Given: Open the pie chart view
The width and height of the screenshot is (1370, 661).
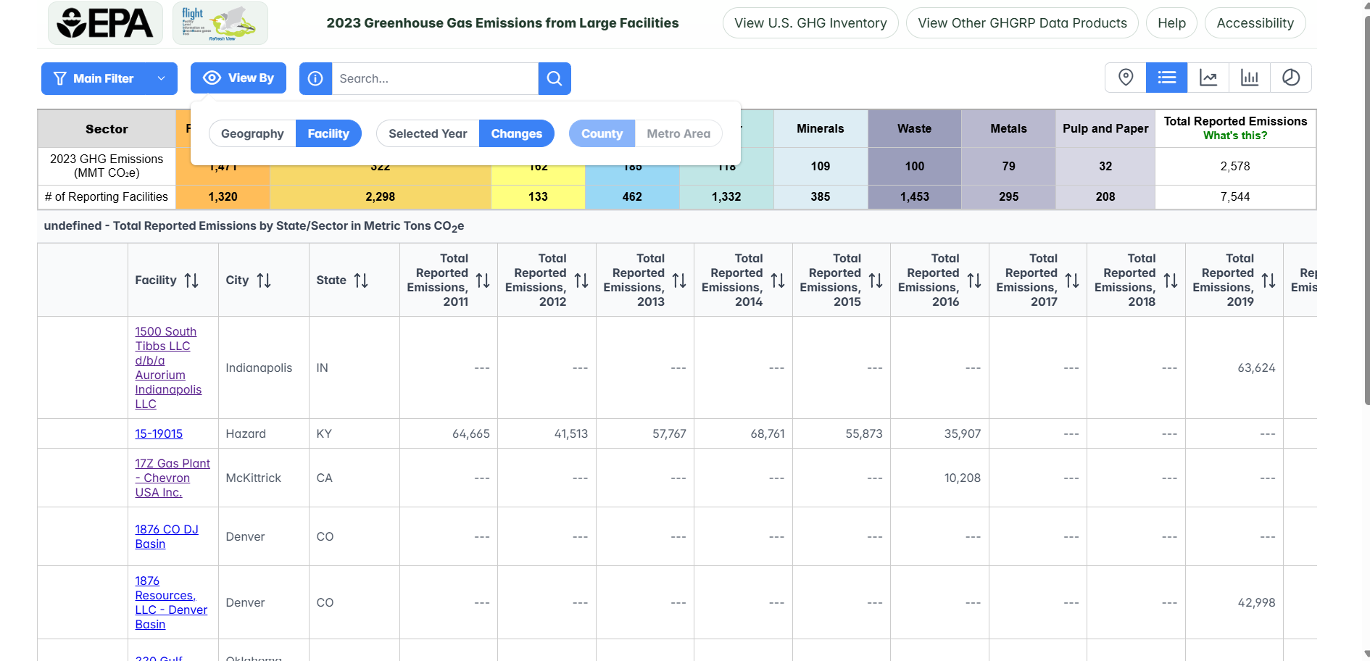Looking at the screenshot, I should tap(1291, 78).
